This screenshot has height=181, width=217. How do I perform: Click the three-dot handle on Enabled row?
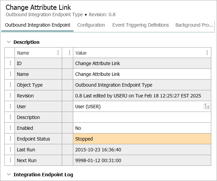tap(10, 128)
